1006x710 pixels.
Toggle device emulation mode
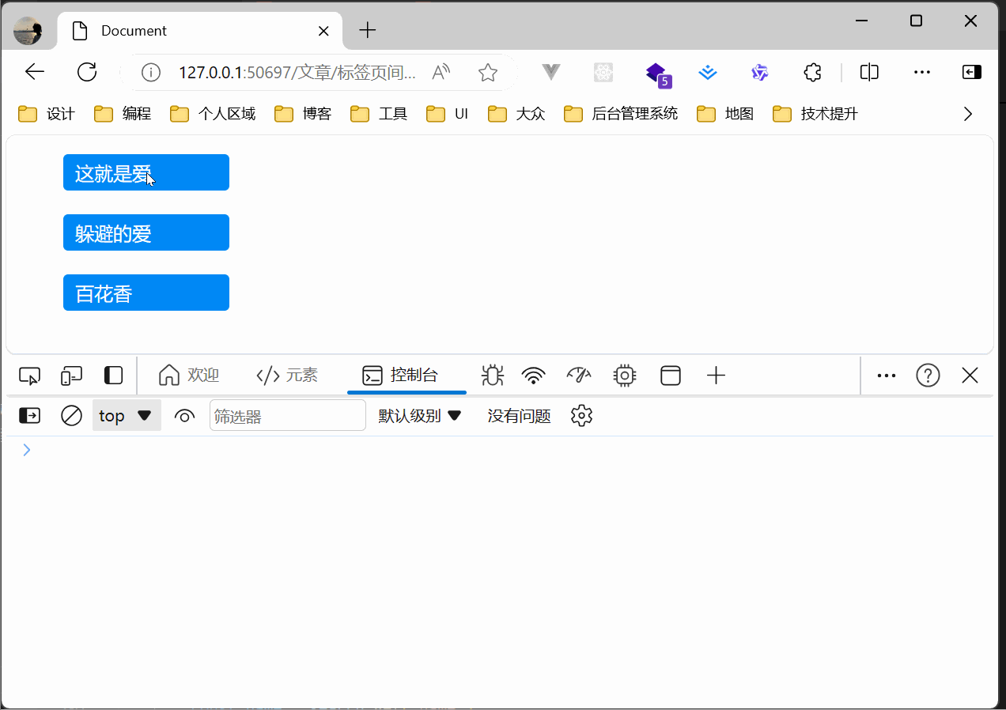(x=72, y=376)
